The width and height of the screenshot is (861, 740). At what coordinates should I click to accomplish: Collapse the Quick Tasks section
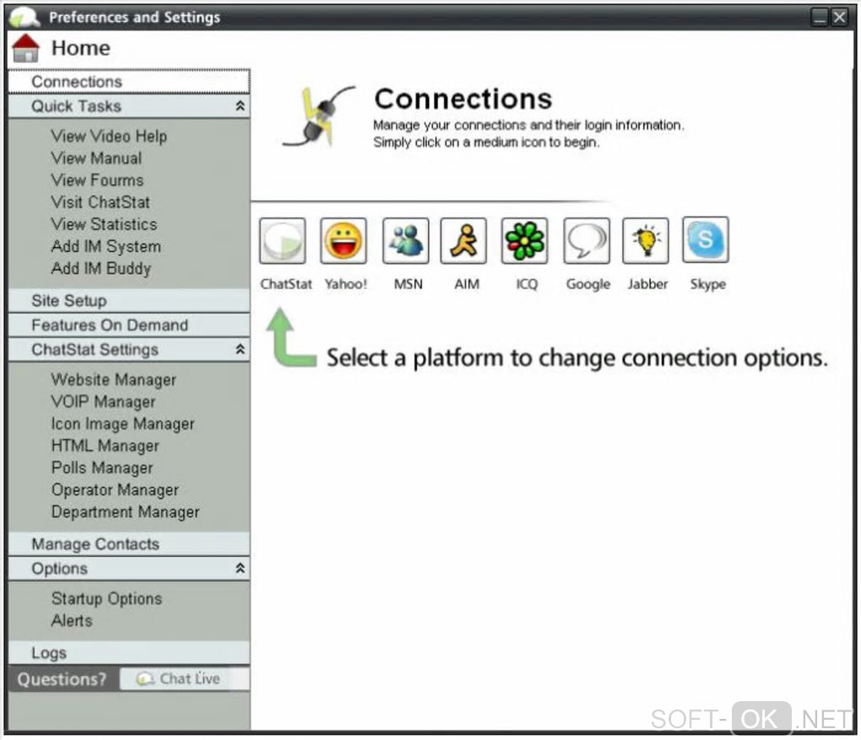(240, 106)
